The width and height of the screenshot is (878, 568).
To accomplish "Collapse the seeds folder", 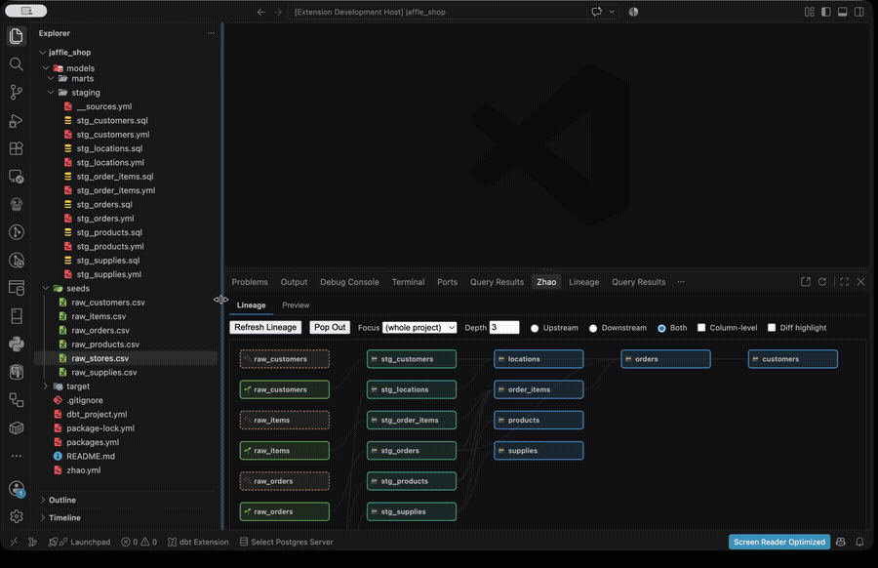I will [45, 289].
